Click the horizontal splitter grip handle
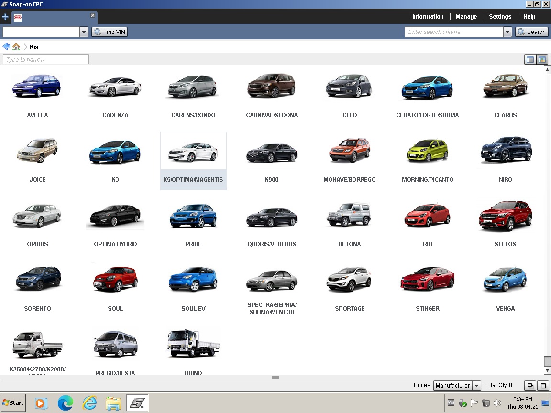The height and width of the screenshot is (413, 551). pyautogui.click(x=275, y=378)
